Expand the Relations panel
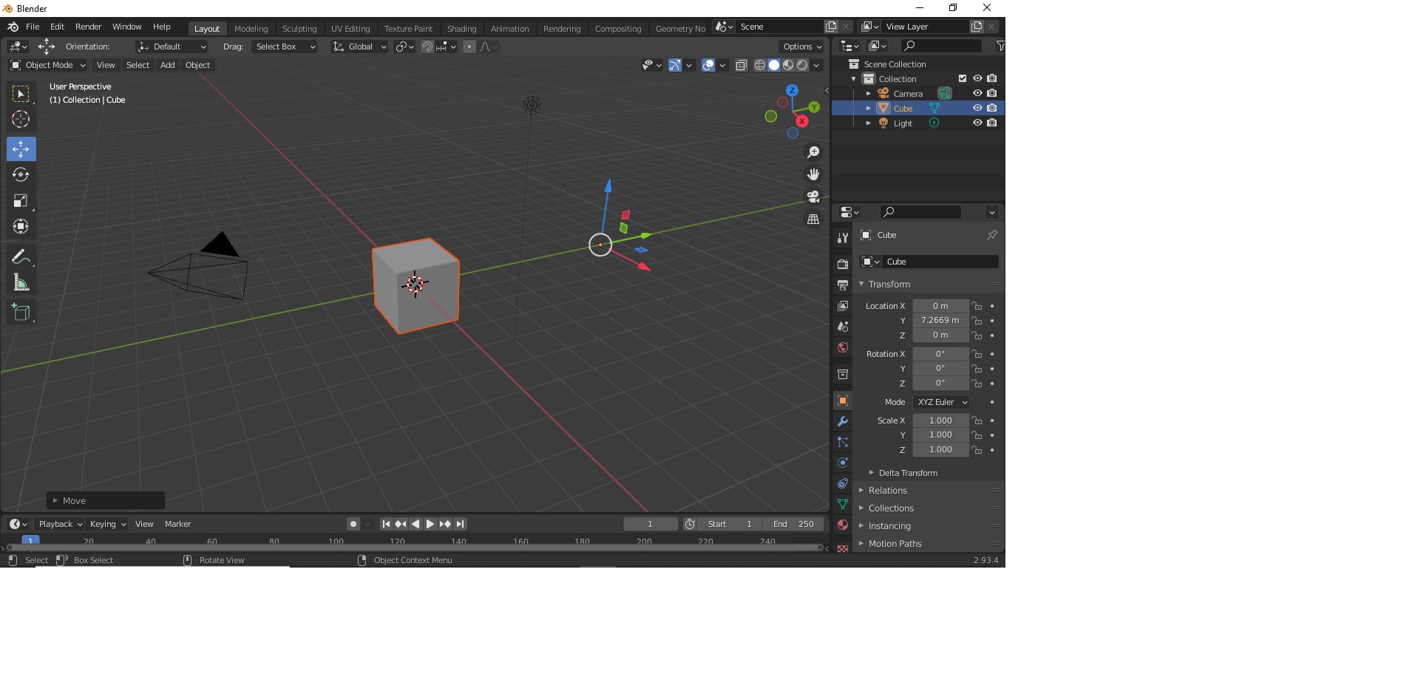1415x691 pixels. 887,491
